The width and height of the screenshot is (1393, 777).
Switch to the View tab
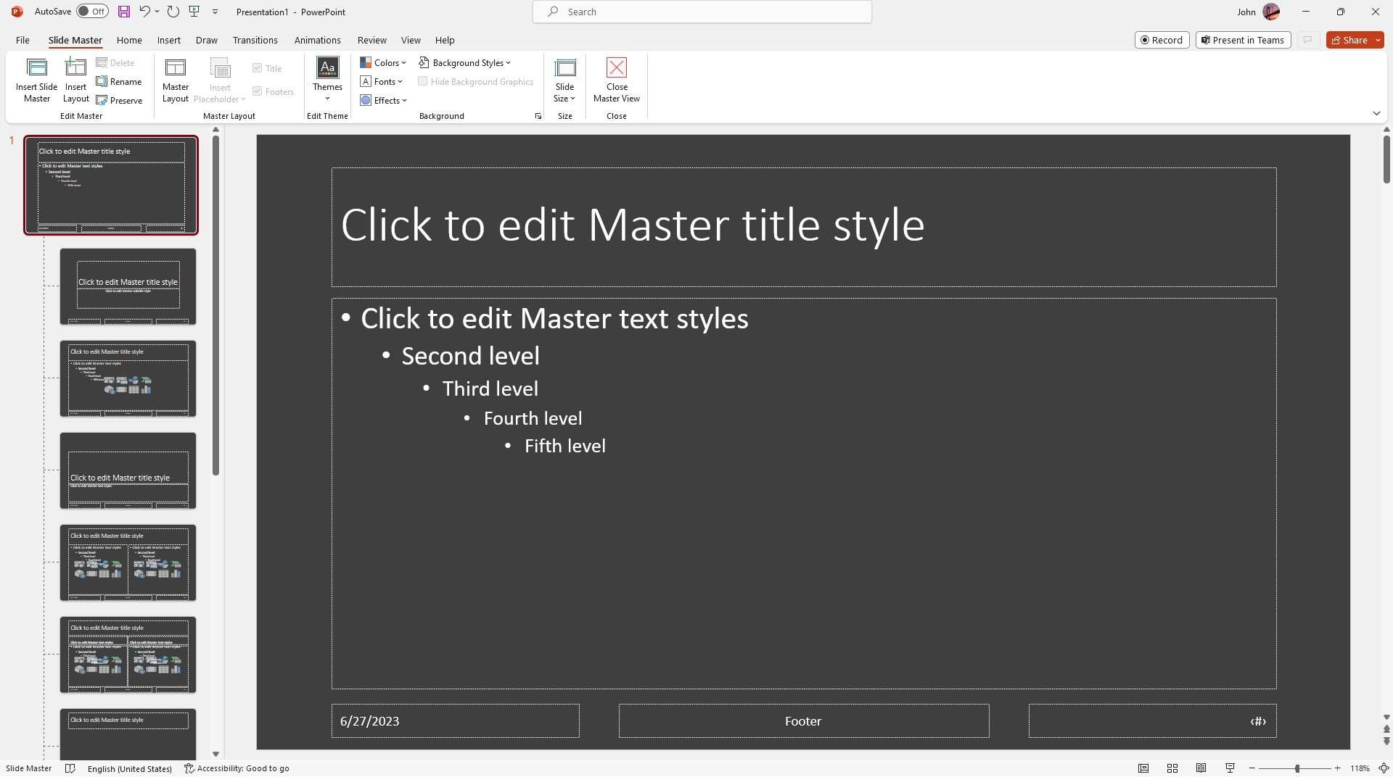click(411, 41)
